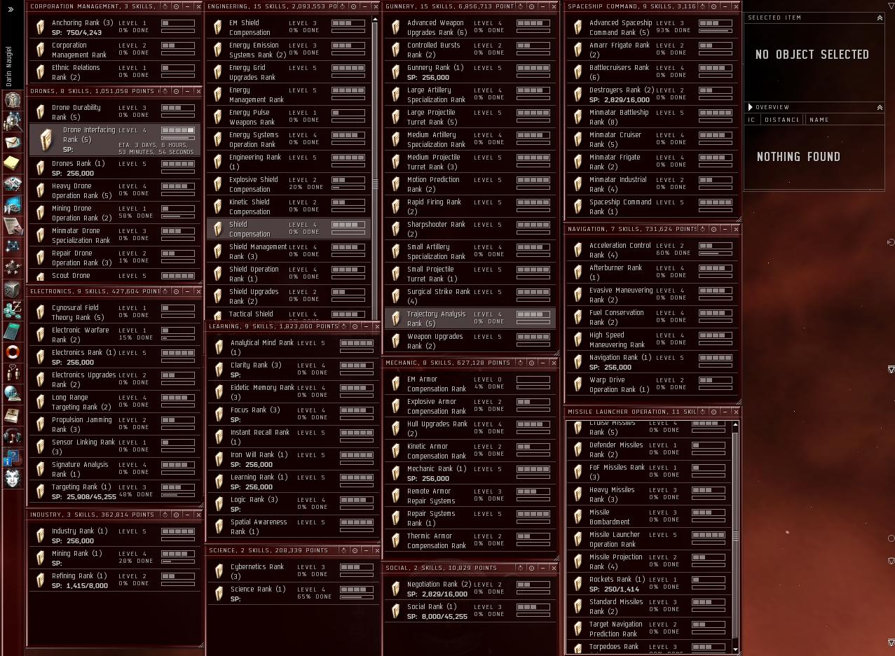Click the Cybernetics skill book icon
Screen dimensions: 895x656
coord(219,571)
